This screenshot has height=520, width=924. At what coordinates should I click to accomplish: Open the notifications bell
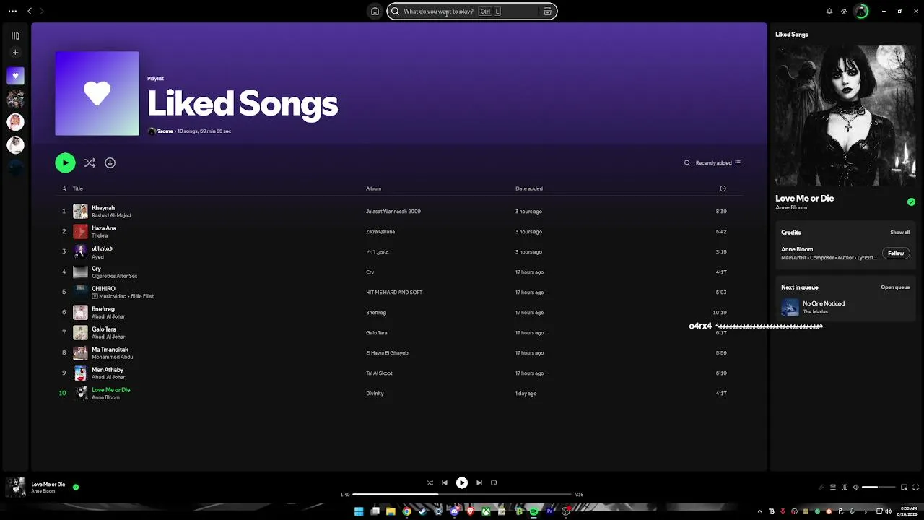pyautogui.click(x=829, y=12)
